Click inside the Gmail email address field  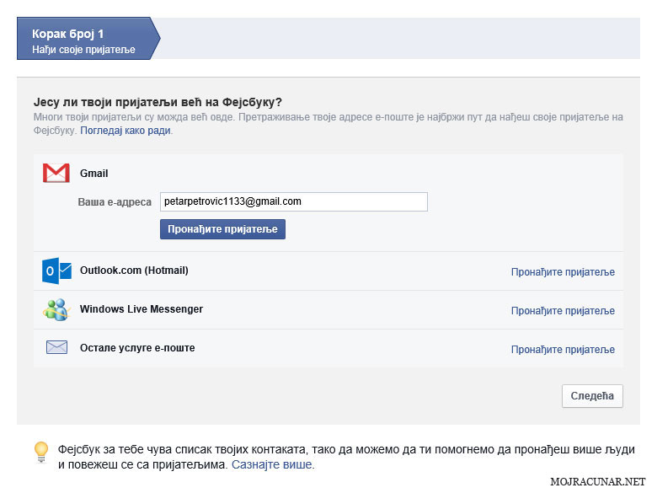pyautogui.click(x=294, y=201)
